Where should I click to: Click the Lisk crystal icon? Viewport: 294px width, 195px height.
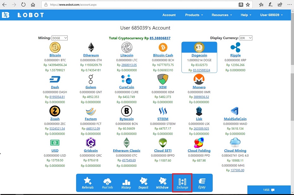tap(199, 111)
